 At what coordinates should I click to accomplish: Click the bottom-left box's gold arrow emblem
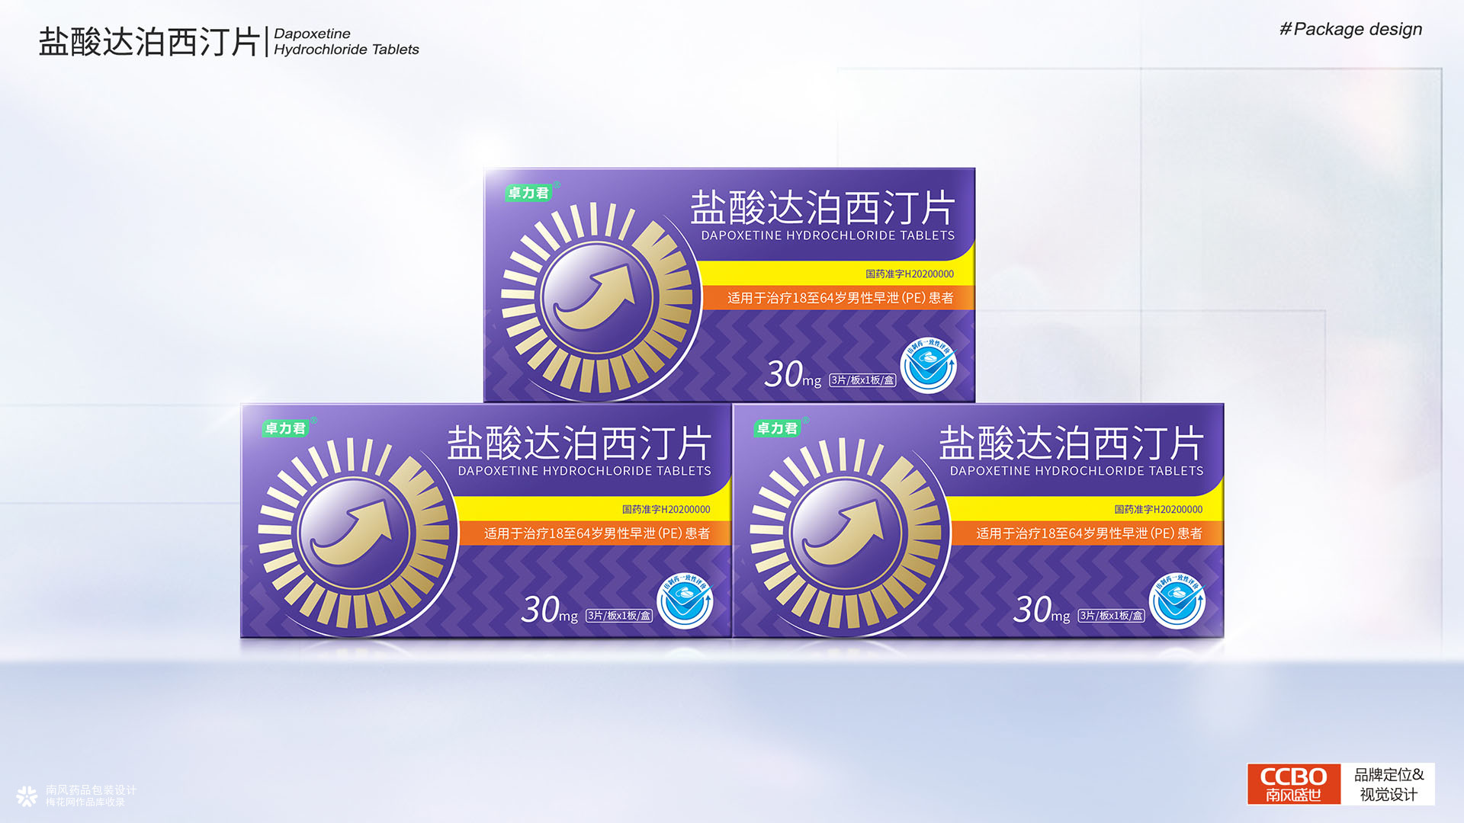[354, 533]
